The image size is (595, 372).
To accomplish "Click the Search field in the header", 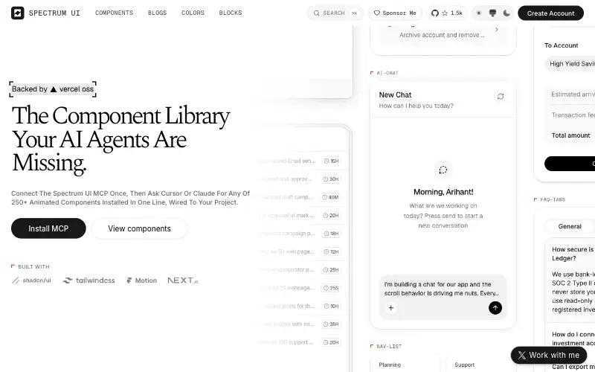I will click(x=335, y=13).
